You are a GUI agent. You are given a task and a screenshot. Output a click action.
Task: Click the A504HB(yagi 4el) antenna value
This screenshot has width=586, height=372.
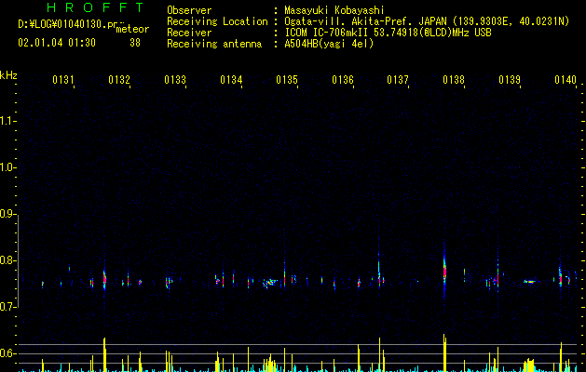pos(329,44)
